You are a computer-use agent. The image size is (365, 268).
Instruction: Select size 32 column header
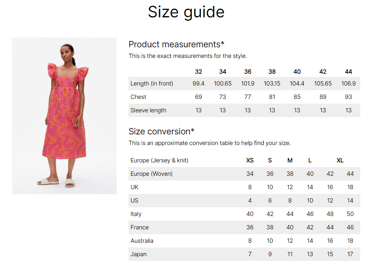click(x=198, y=72)
